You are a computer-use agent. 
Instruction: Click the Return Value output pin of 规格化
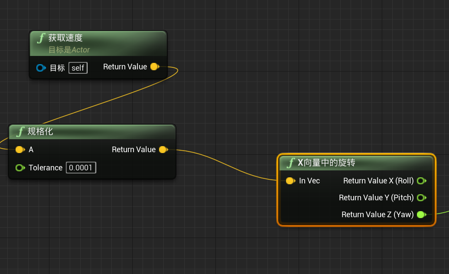pyautogui.click(x=163, y=150)
